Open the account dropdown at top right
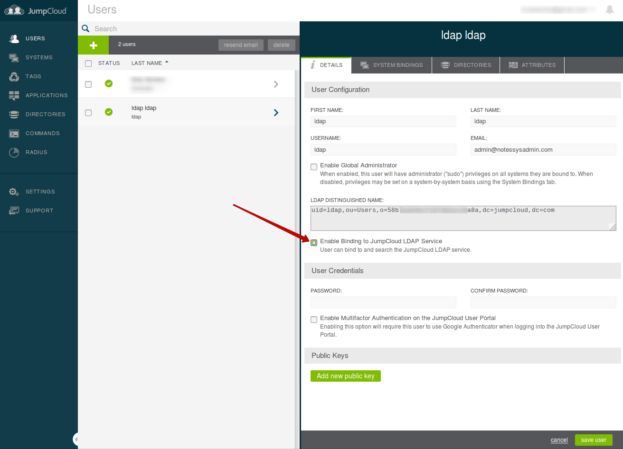 (558, 9)
